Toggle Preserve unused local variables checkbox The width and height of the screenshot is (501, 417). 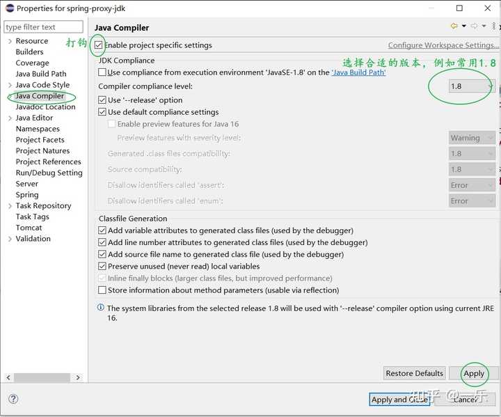pyautogui.click(x=102, y=266)
